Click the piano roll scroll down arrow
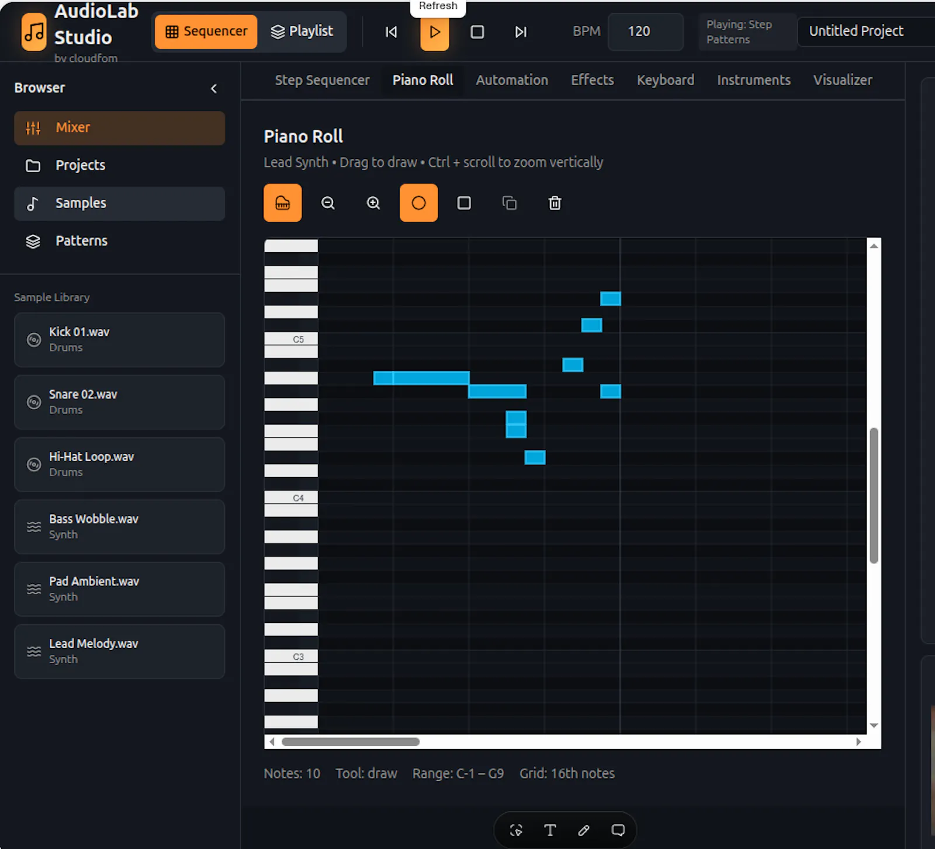Screen dimensions: 935x849 [874, 726]
